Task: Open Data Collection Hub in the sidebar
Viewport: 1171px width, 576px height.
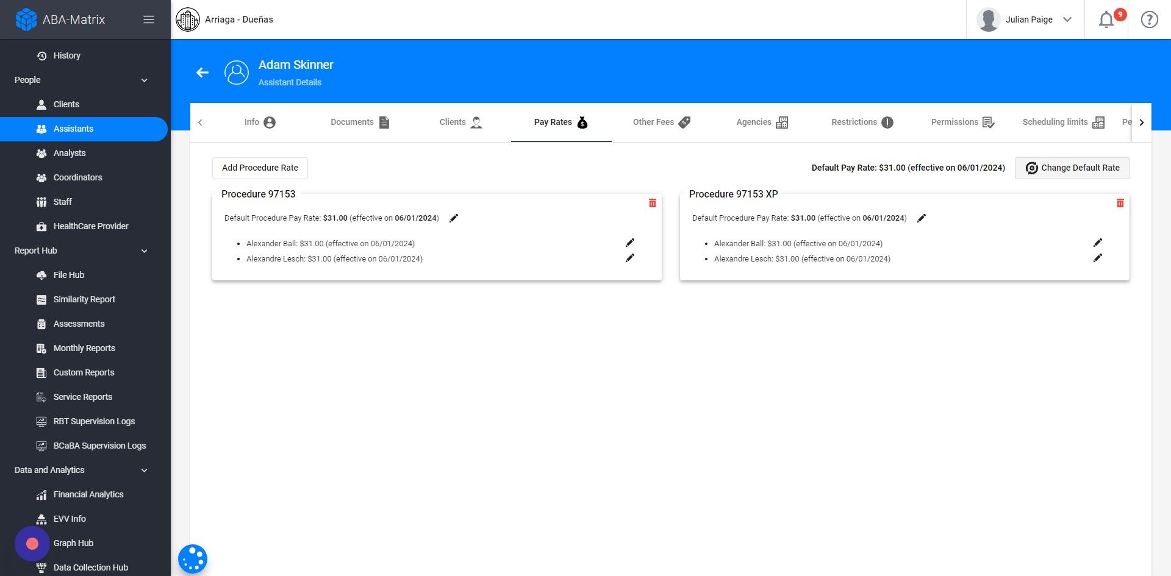Action: [x=91, y=567]
